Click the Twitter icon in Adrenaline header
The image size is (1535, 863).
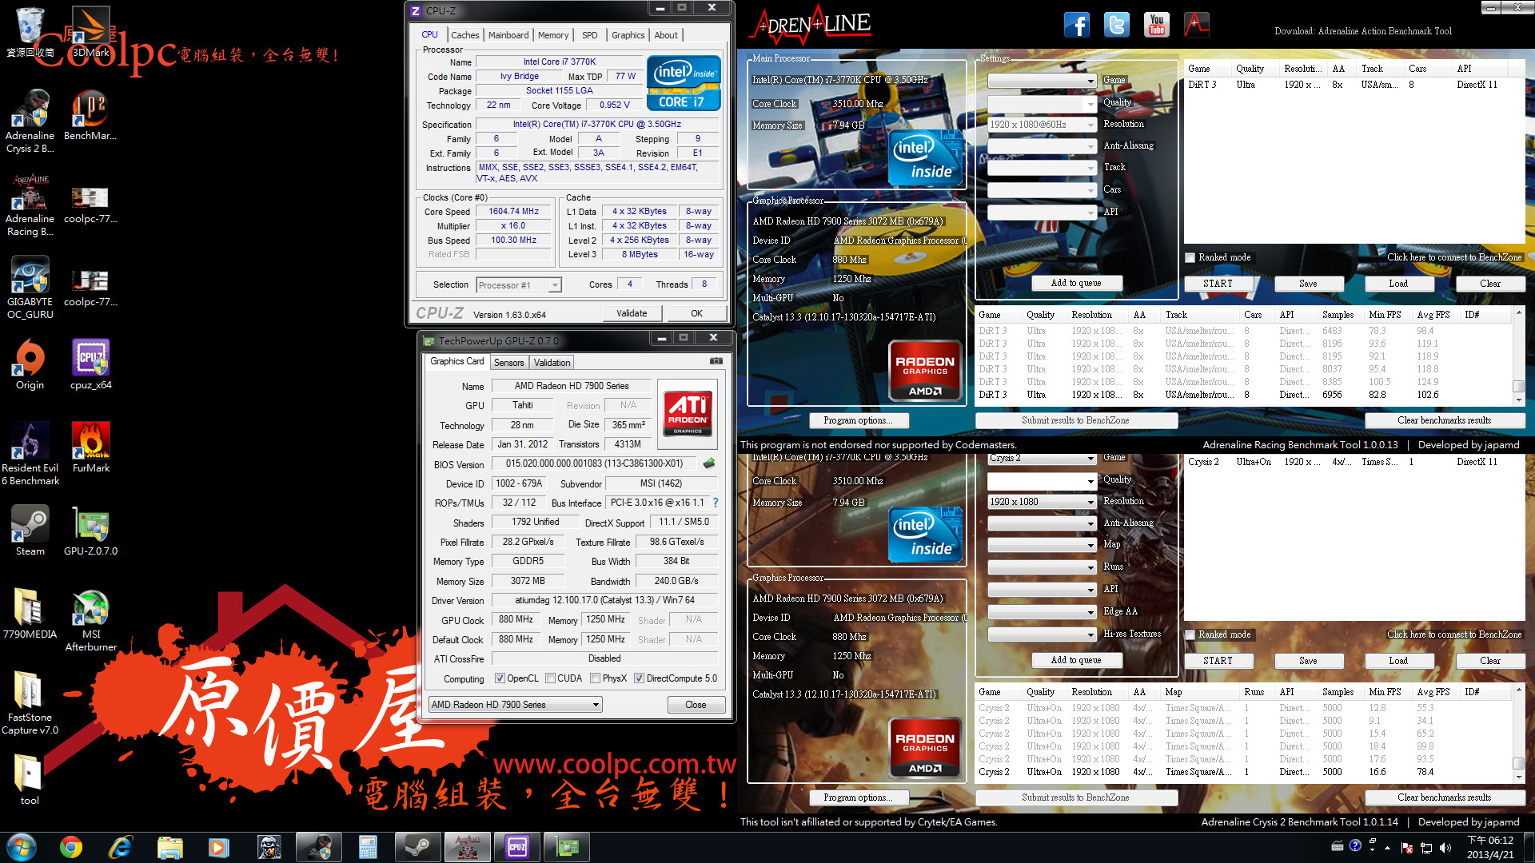coord(1117,25)
